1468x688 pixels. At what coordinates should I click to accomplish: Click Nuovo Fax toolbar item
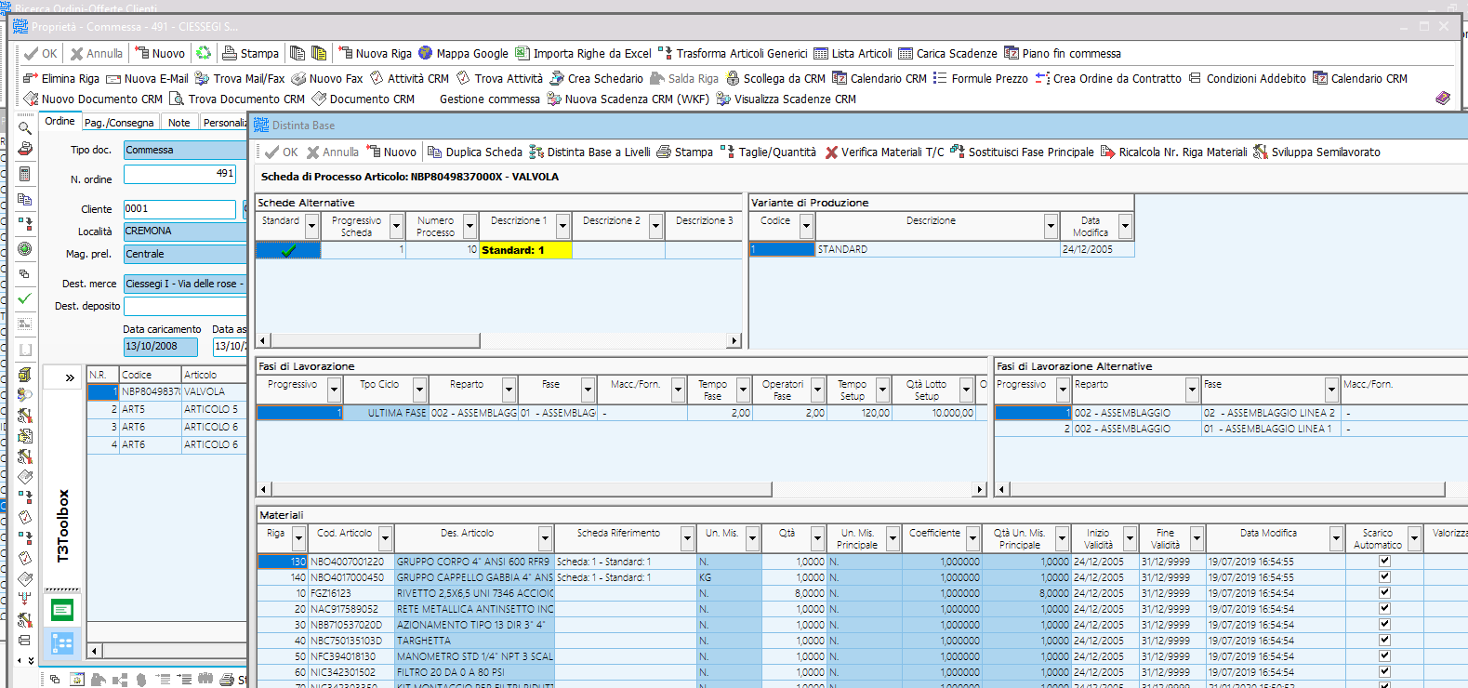(327, 78)
